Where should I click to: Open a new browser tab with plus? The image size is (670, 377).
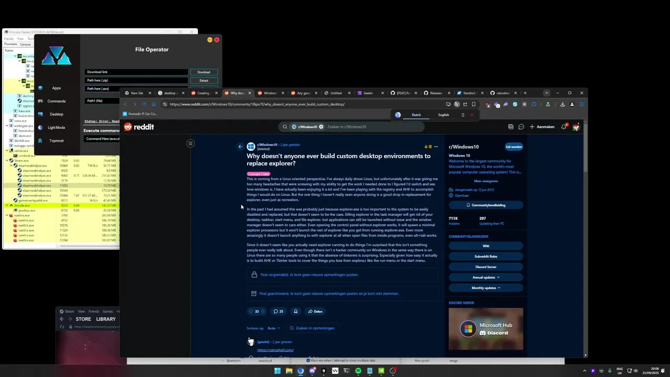tap(525, 93)
